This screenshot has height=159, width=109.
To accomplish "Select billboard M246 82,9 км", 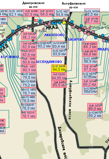I will (29, 46).
